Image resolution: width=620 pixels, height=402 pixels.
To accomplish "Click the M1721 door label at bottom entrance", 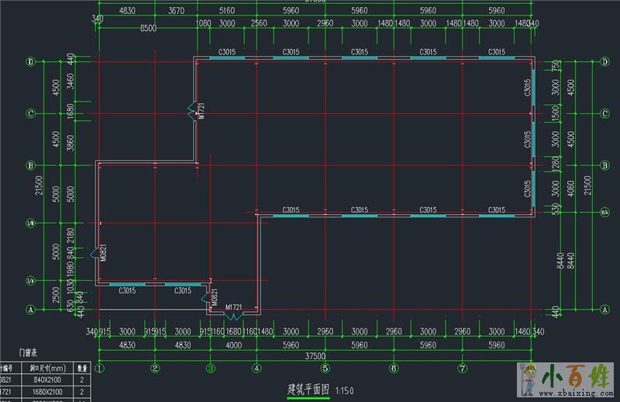I will pyautogui.click(x=234, y=308).
